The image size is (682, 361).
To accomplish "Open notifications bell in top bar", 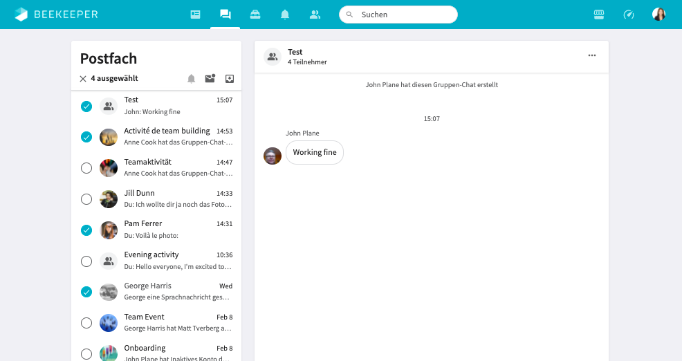I will 285,15.
